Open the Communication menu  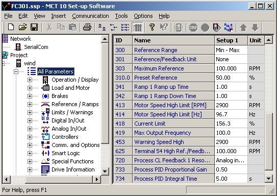(90, 16)
